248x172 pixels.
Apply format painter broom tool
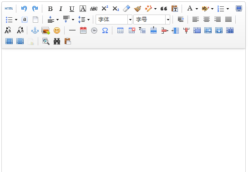[x=137, y=9]
